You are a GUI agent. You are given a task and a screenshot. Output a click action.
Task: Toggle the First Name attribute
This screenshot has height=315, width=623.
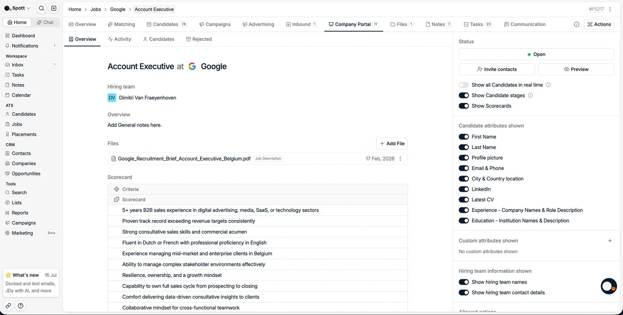tap(464, 137)
